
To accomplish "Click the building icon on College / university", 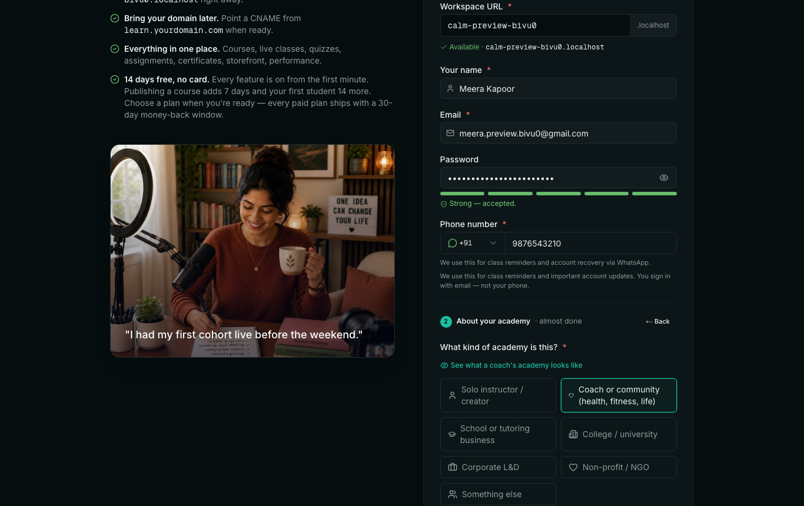I will click(x=573, y=434).
